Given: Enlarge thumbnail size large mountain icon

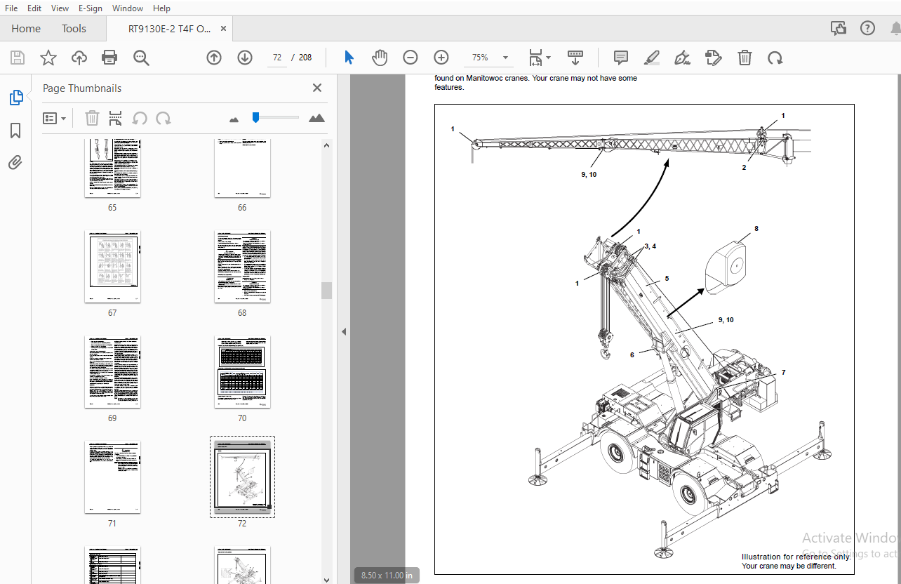Looking at the screenshot, I should click(x=316, y=118).
